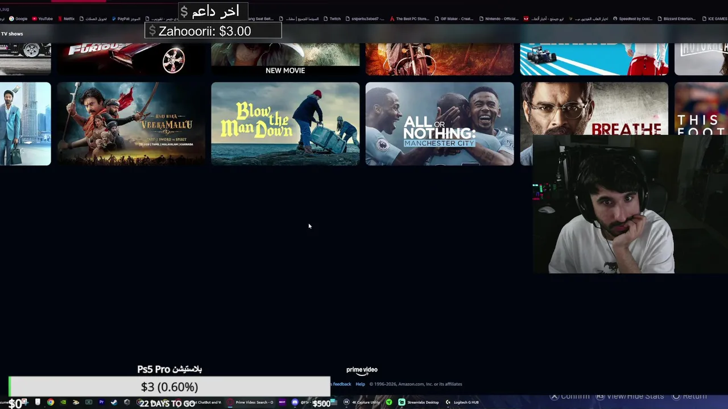This screenshot has width=728, height=409.
Task: Open the motorcycle rider movie thumbnail
Action: (440, 59)
